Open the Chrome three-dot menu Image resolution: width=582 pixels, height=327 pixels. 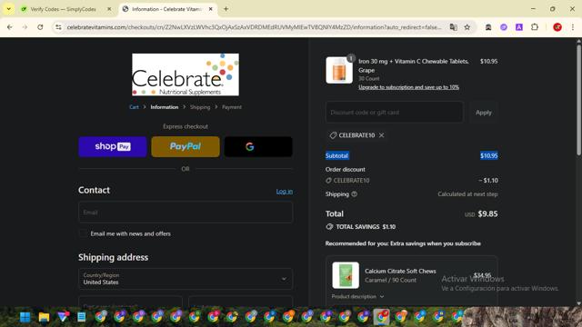coord(573,27)
